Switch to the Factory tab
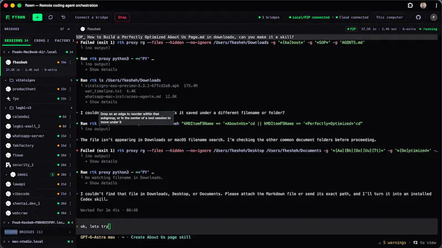This screenshot has height=248, width=442. tap(64, 40)
